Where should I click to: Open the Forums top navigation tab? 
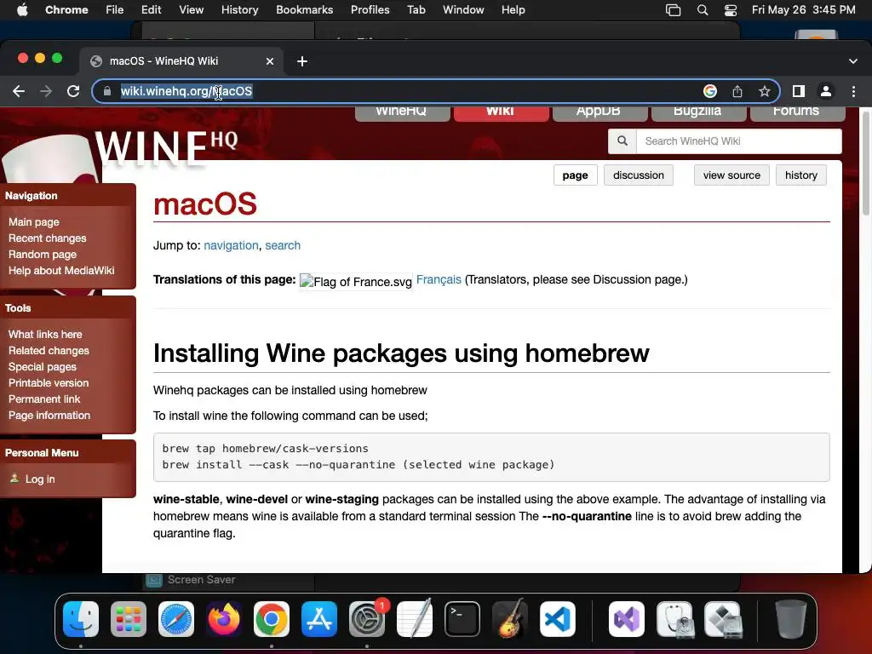pos(797,113)
